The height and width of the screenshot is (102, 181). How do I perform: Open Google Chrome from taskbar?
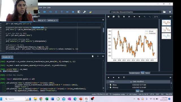pyautogui.click(x=41, y=99)
